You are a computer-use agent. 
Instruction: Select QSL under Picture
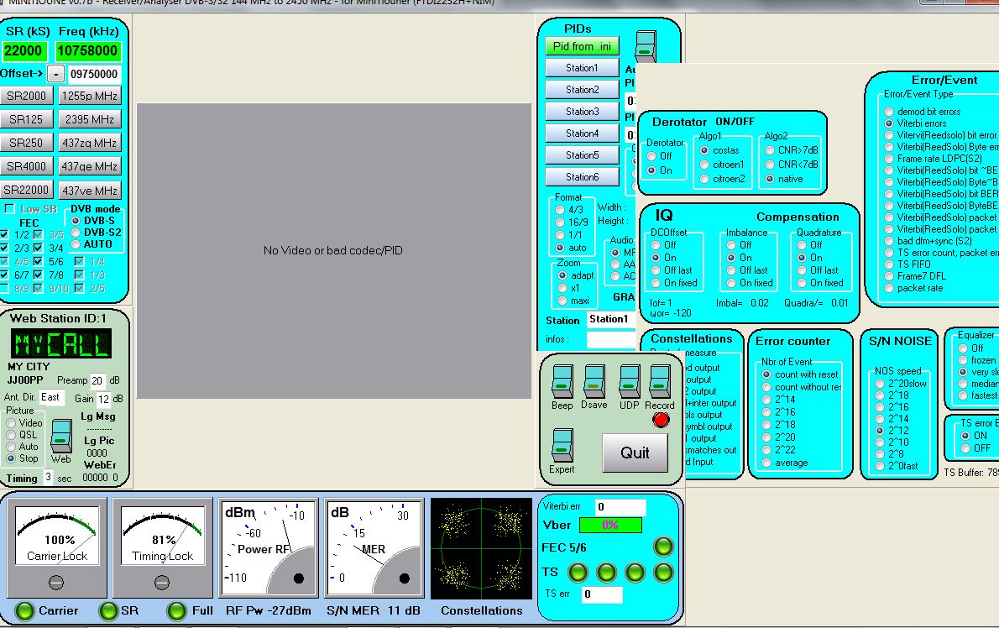[11, 435]
